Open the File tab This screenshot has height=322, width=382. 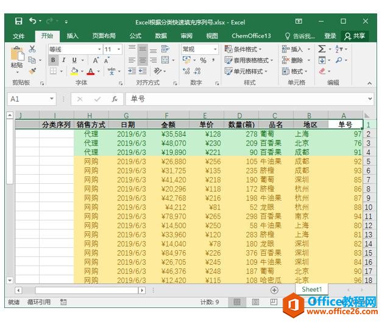[18, 36]
